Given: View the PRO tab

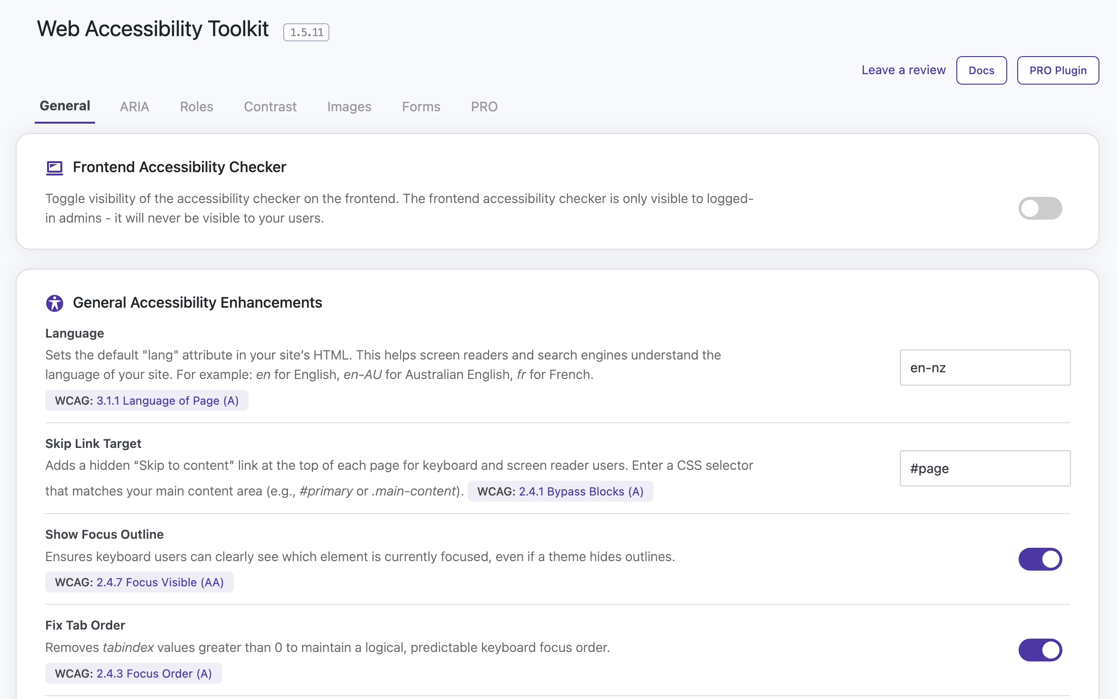Looking at the screenshot, I should tap(484, 107).
